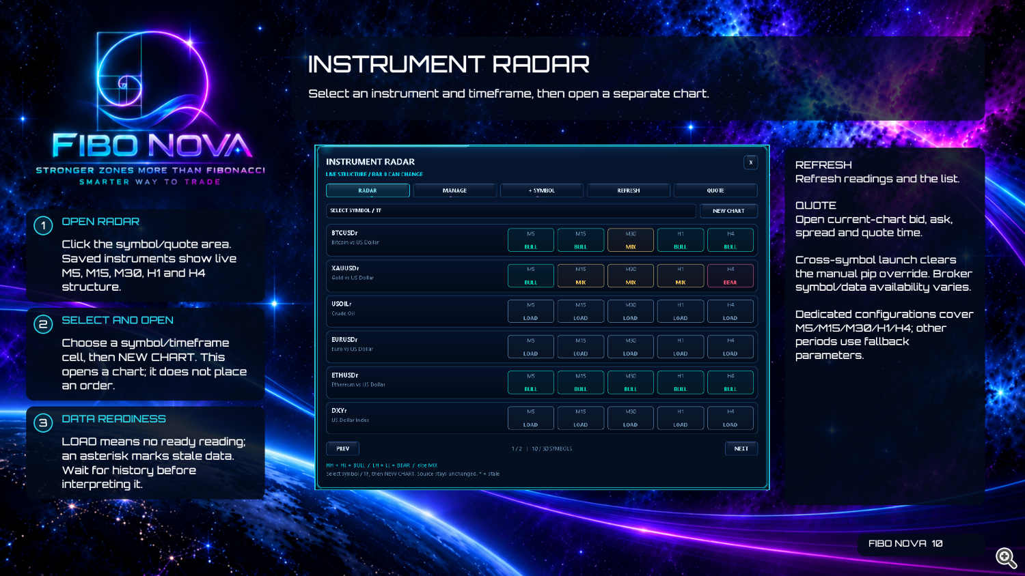Select BTCUSDr M30 MIX cell
Image resolution: width=1025 pixels, height=576 pixels.
click(631, 240)
